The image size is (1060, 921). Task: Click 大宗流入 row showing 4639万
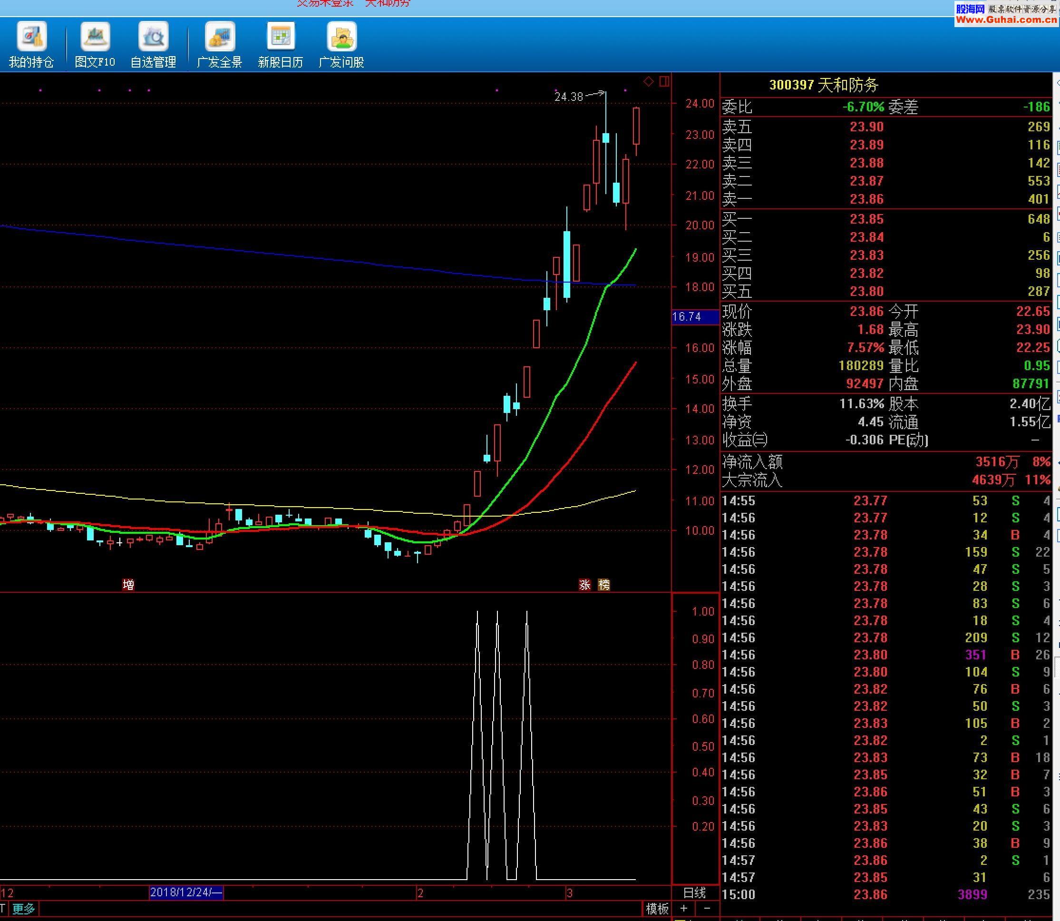pyautogui.click(x=886, y=480)
